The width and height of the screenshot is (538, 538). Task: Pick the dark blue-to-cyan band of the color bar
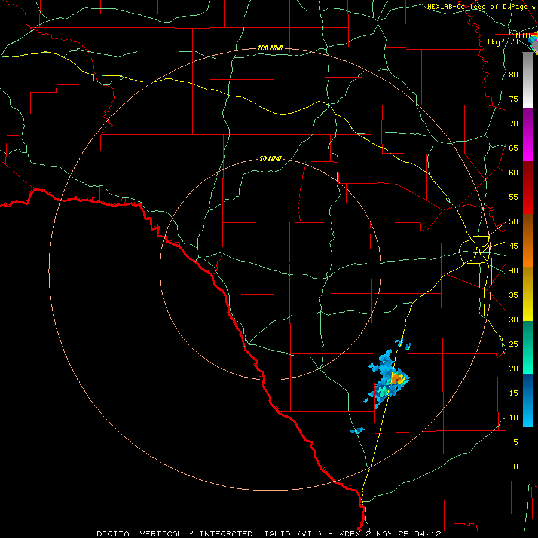[528, 401]
